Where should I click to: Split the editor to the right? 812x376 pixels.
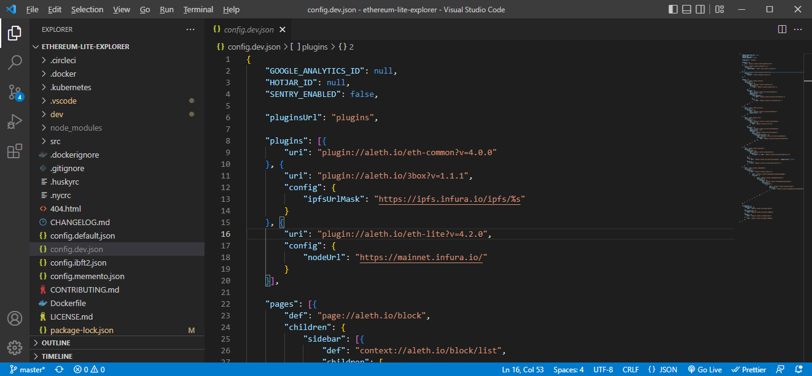pyautogui.click(x=782, y=29)
